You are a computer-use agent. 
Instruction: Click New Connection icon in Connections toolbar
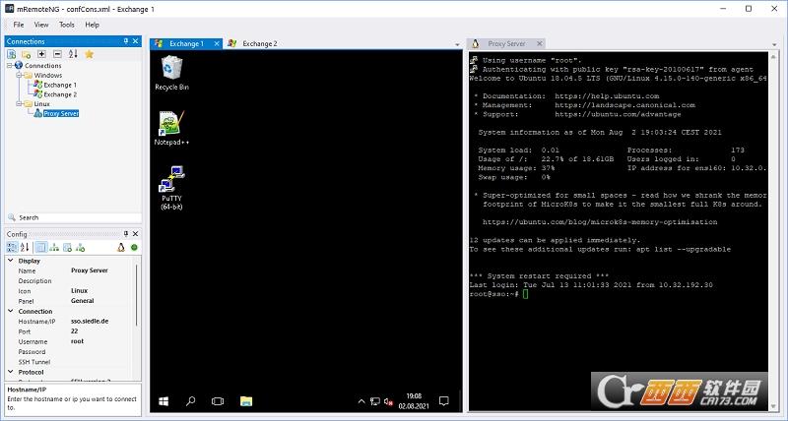tap(12, 54)
